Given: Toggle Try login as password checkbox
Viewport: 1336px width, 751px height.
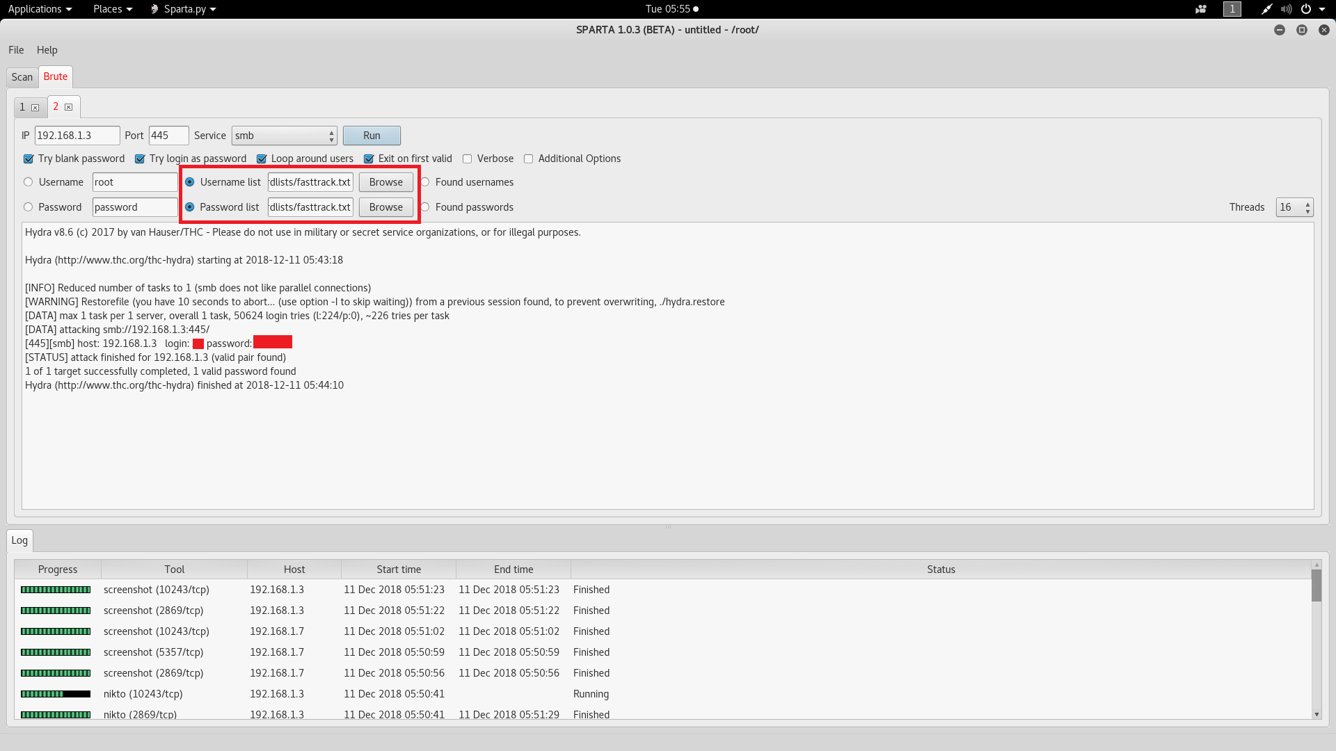Looking at the screenshot, I should [140, 159].
